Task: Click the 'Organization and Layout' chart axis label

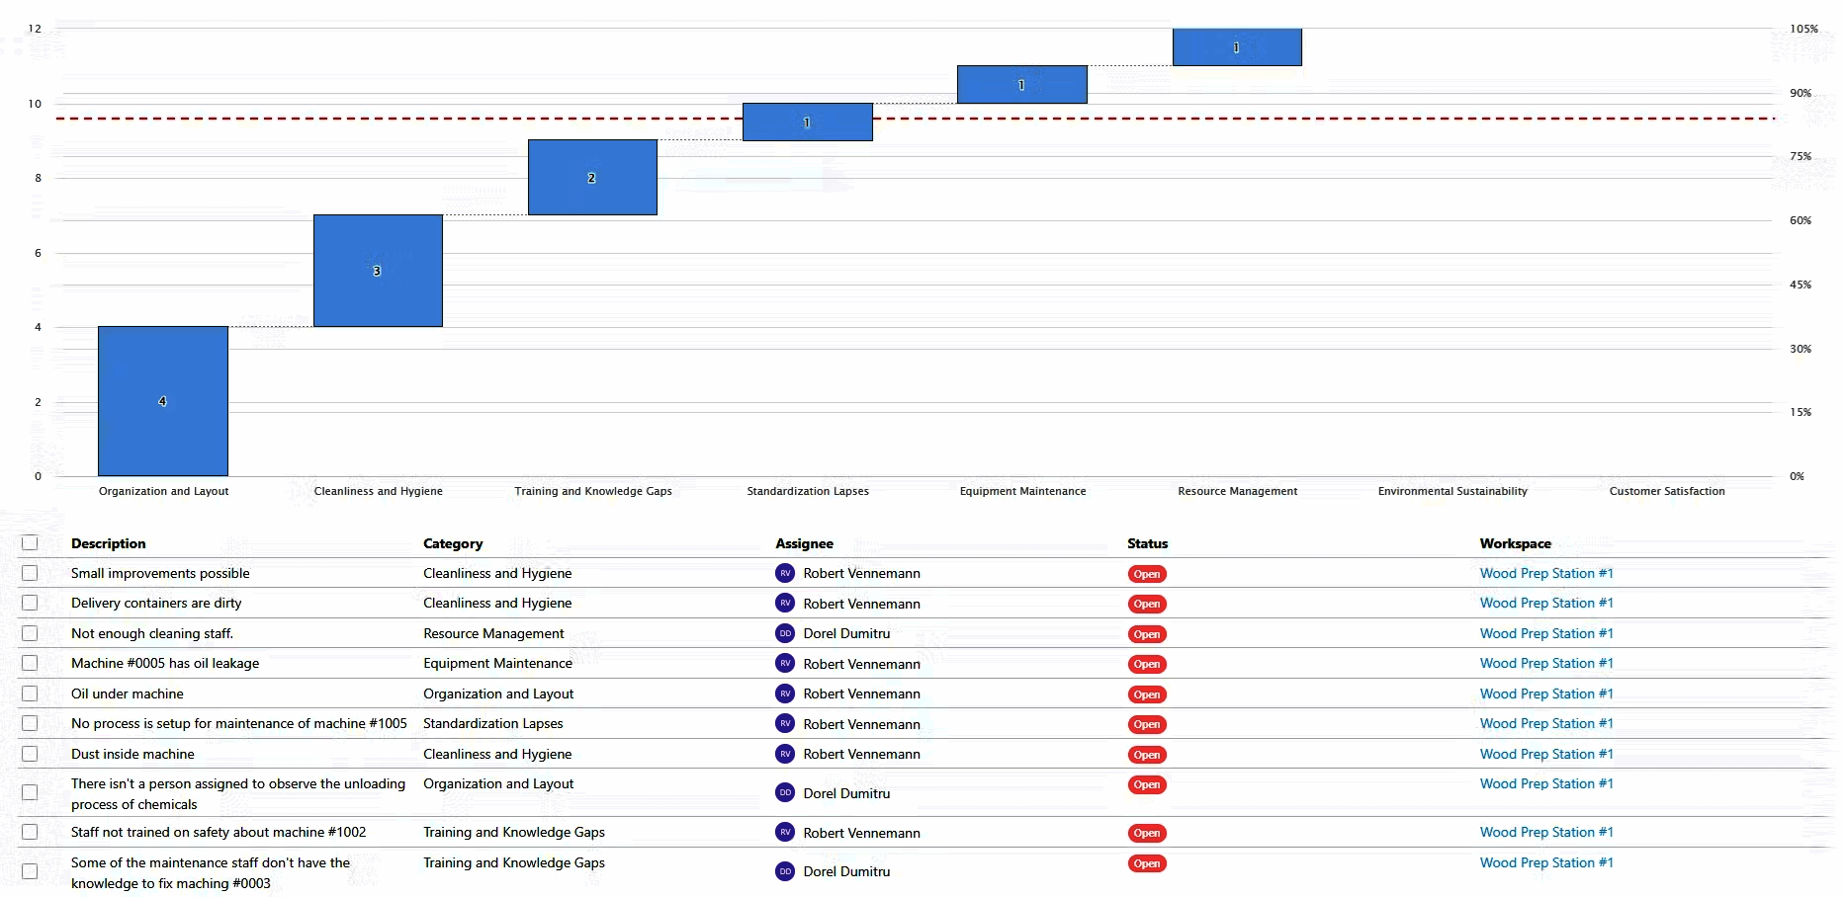Action: point(164,491)
